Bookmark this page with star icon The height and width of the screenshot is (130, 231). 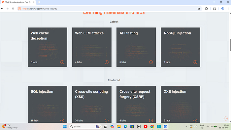tap(199, 9)
